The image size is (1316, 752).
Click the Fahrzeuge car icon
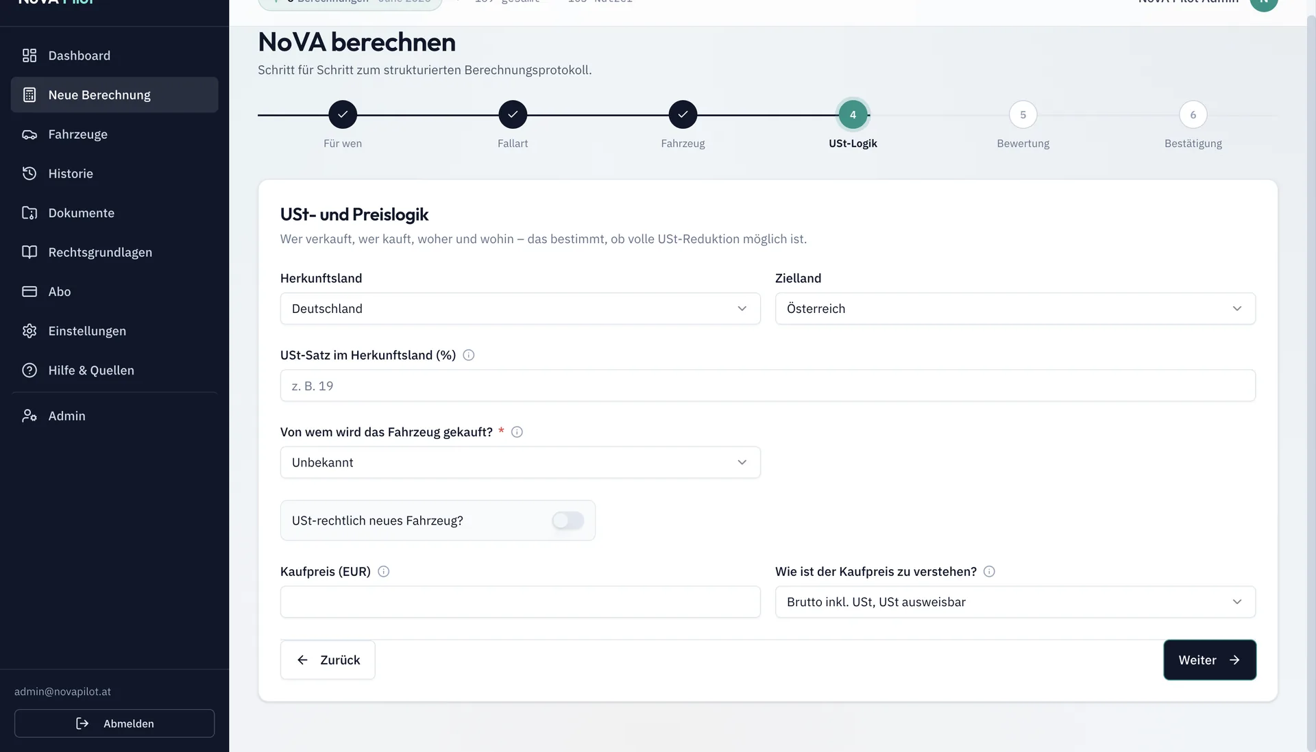click(x=29, y=134)
